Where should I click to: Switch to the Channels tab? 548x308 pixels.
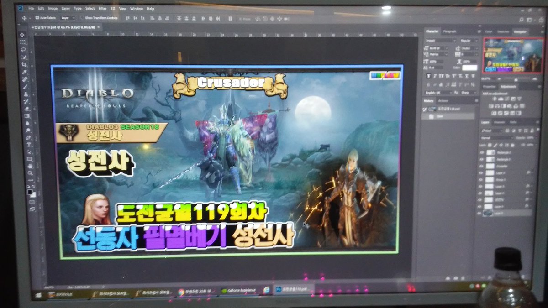click(x=499, y=122)
